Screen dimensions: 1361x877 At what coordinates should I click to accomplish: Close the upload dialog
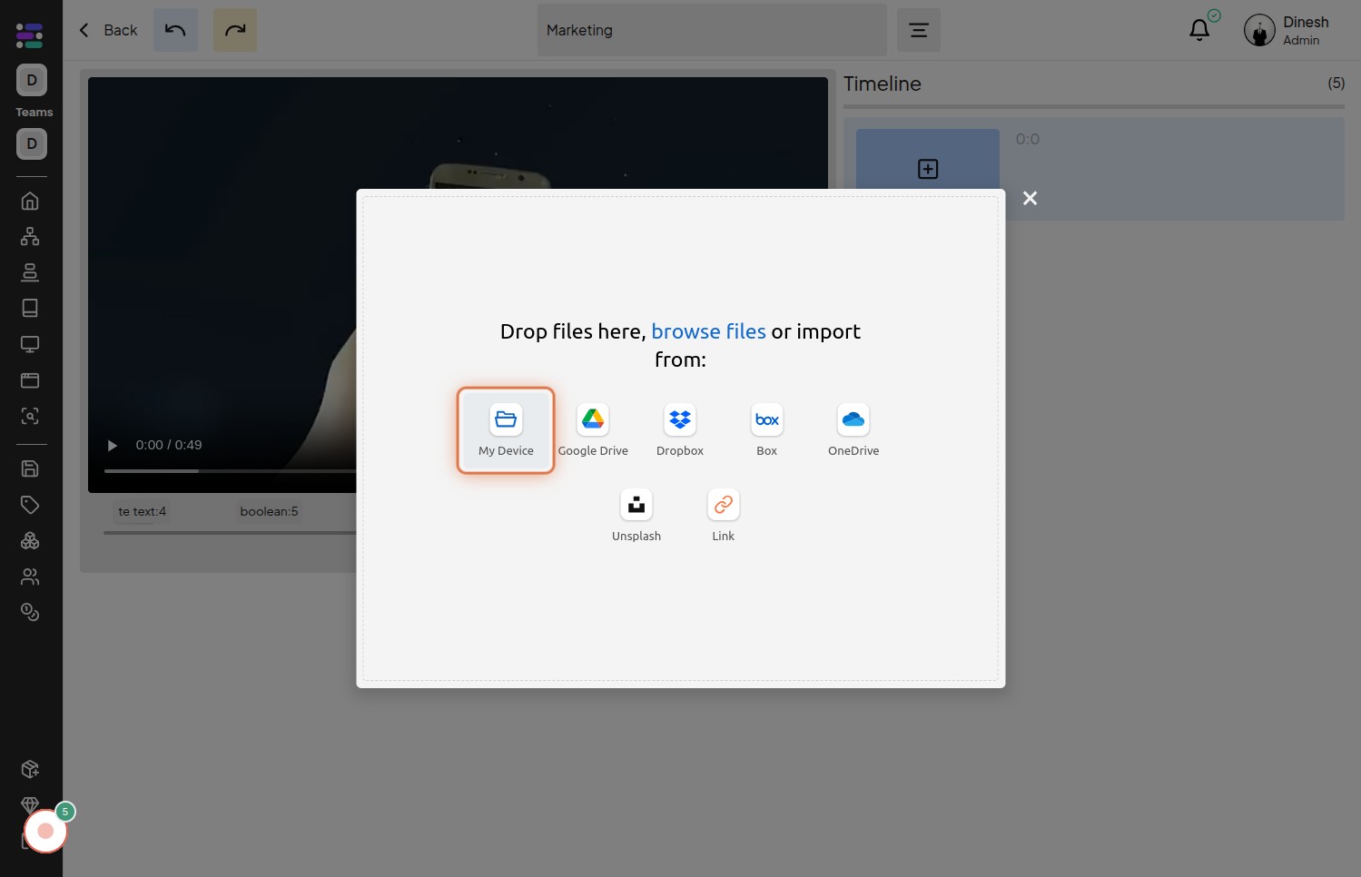tap(1030, 198)
